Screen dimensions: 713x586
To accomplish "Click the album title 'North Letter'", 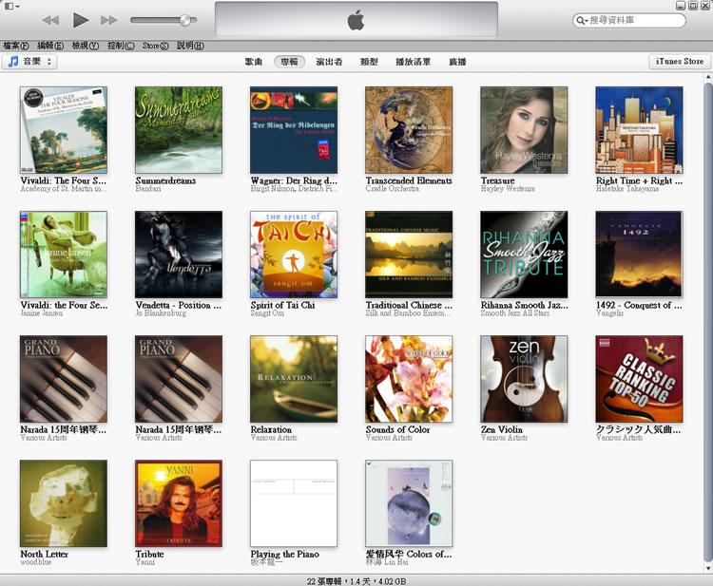I will pos(44,554).
